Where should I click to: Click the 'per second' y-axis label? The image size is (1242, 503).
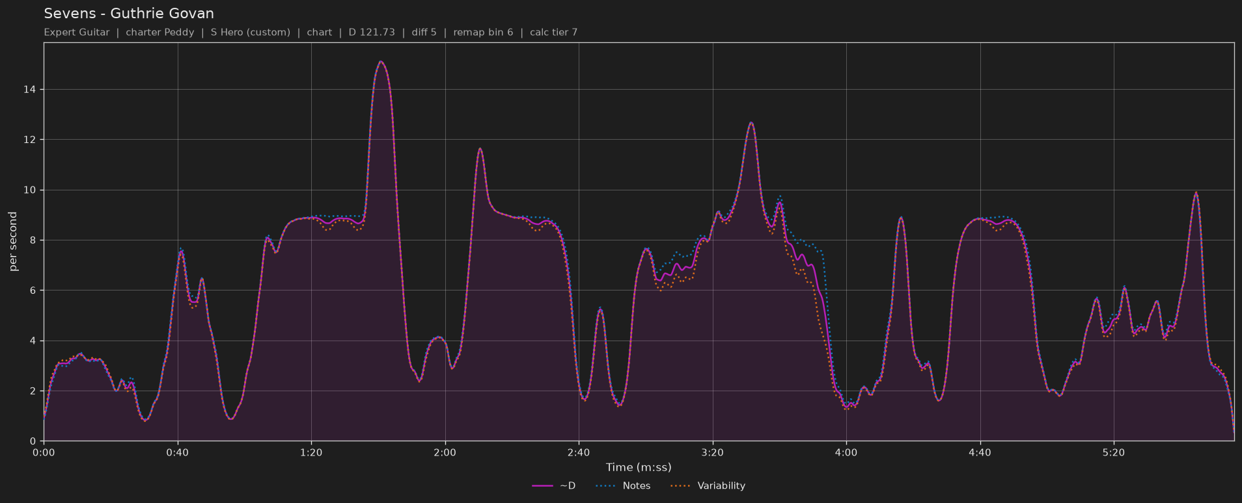coord(13,242)
